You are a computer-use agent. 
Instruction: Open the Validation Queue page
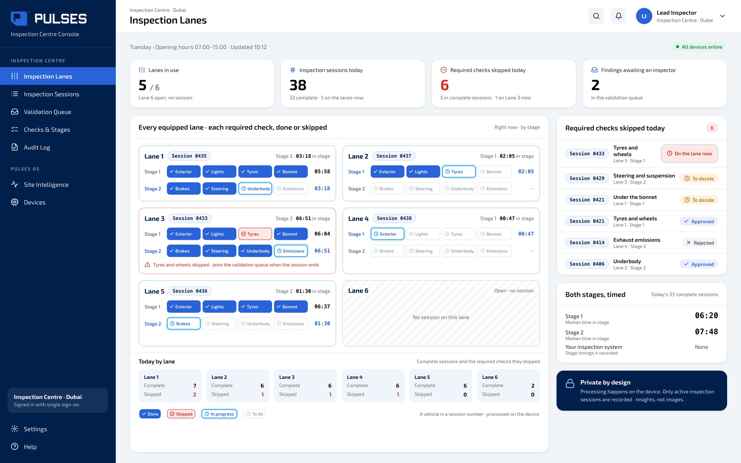pyautogui.click(x=58, y=112)
